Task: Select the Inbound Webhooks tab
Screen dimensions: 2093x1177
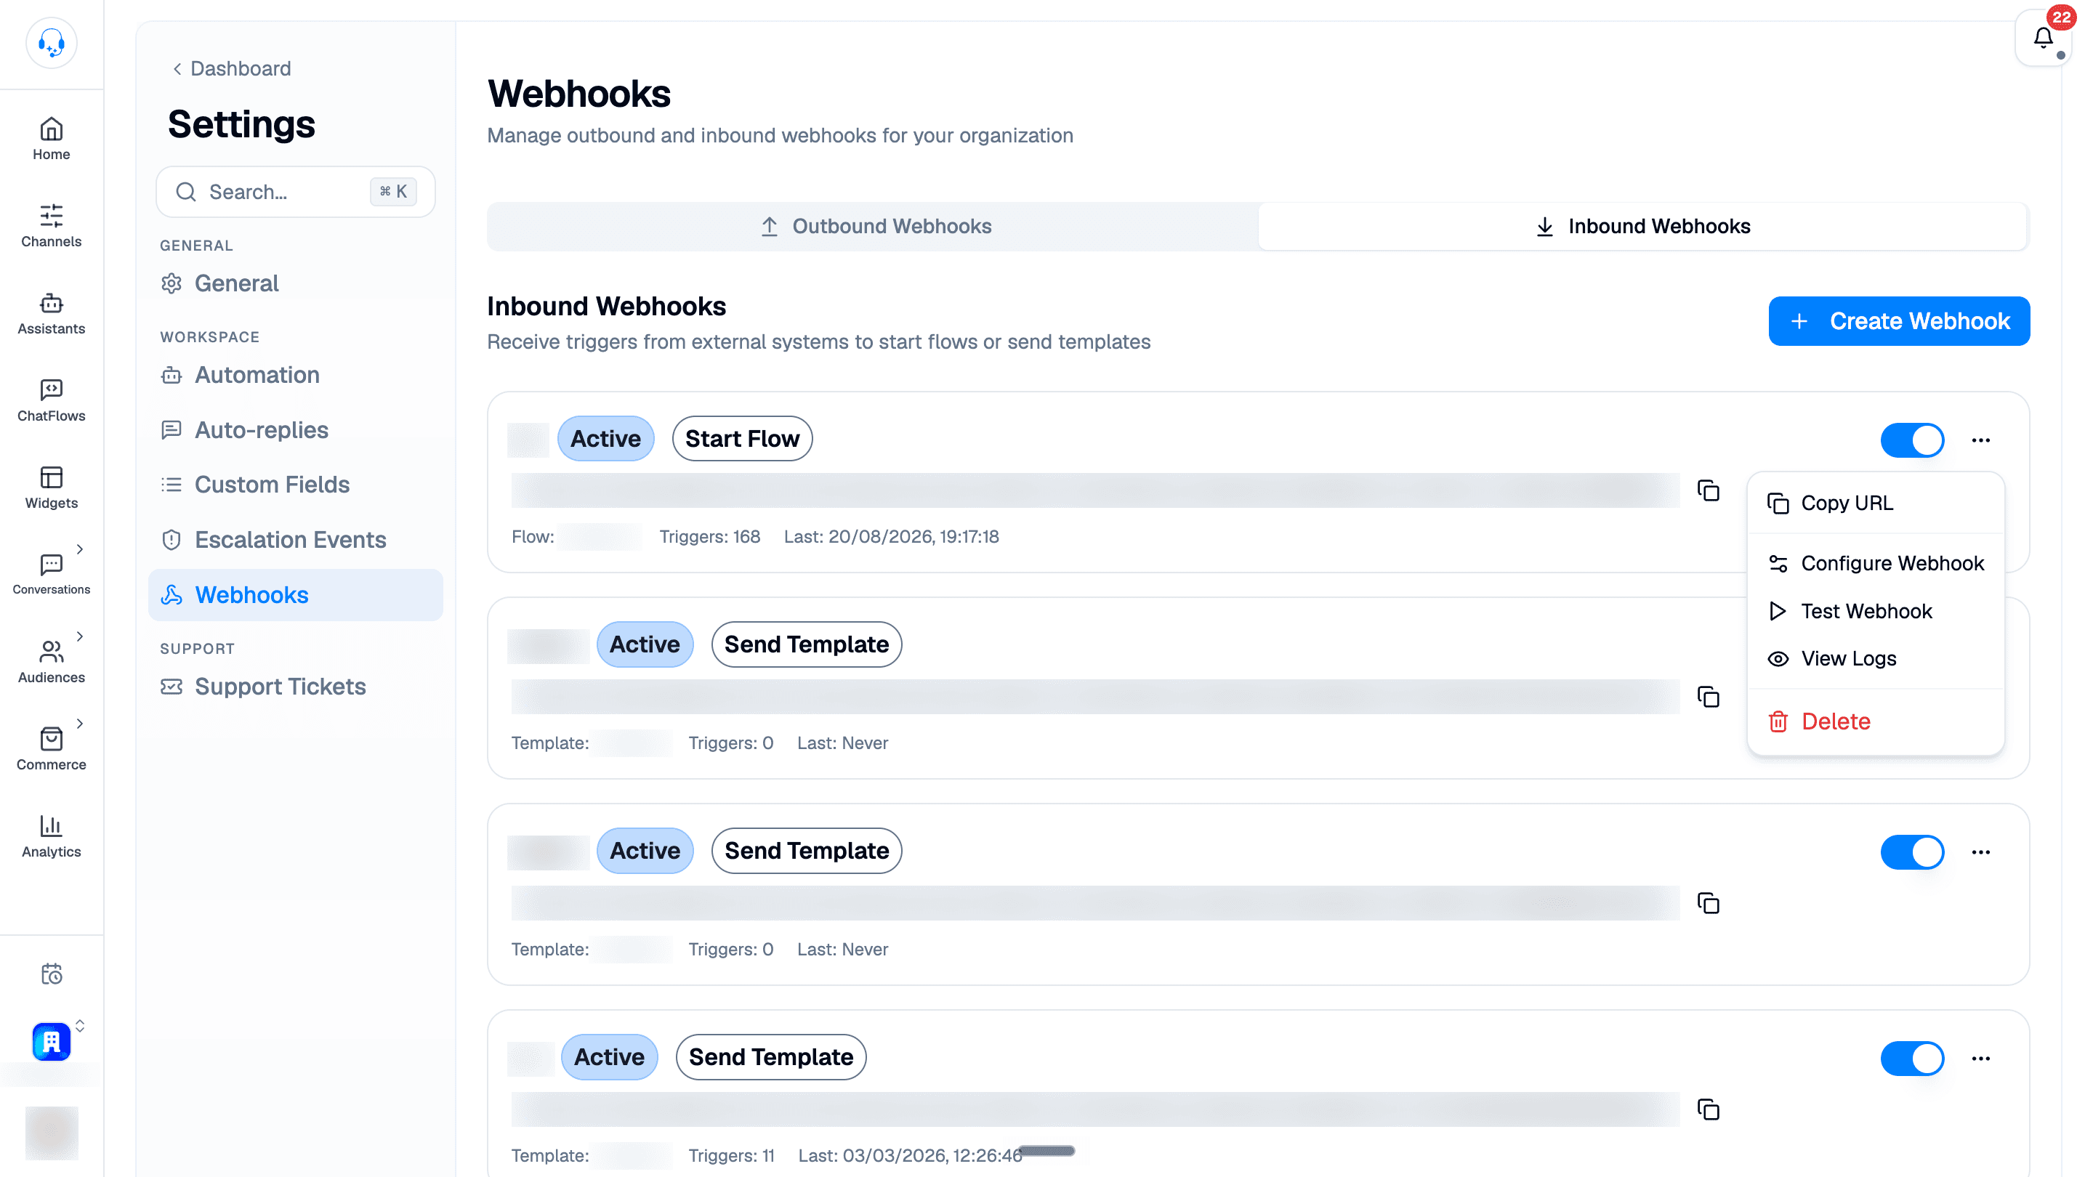Action: (x=1643, y=227)
